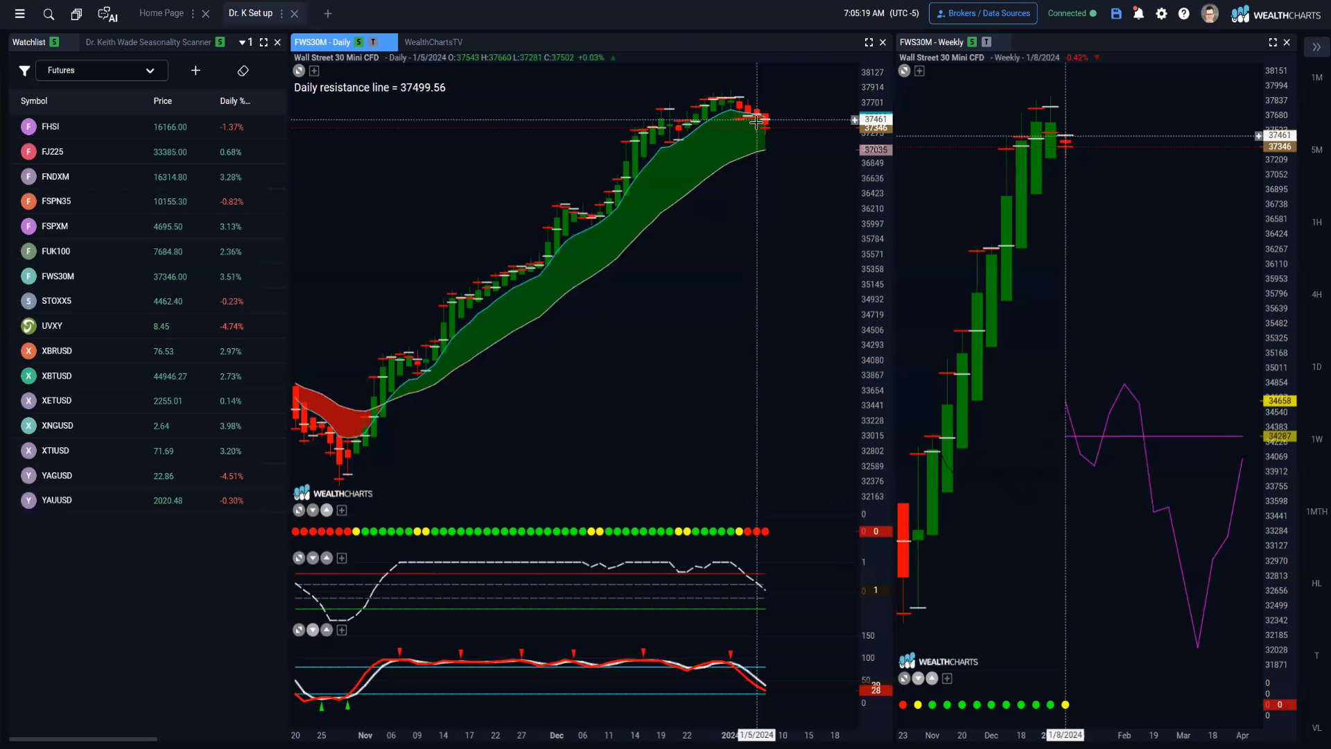Sort watchlist by Price column header
Viewport: 1331px width, 749px height.
[x=162, y=101]
